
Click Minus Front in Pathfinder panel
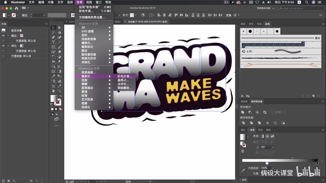click(x=250, y=112)
